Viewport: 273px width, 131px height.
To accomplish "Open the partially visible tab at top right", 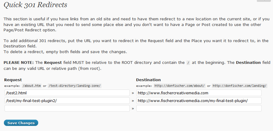I will [264, 1].
